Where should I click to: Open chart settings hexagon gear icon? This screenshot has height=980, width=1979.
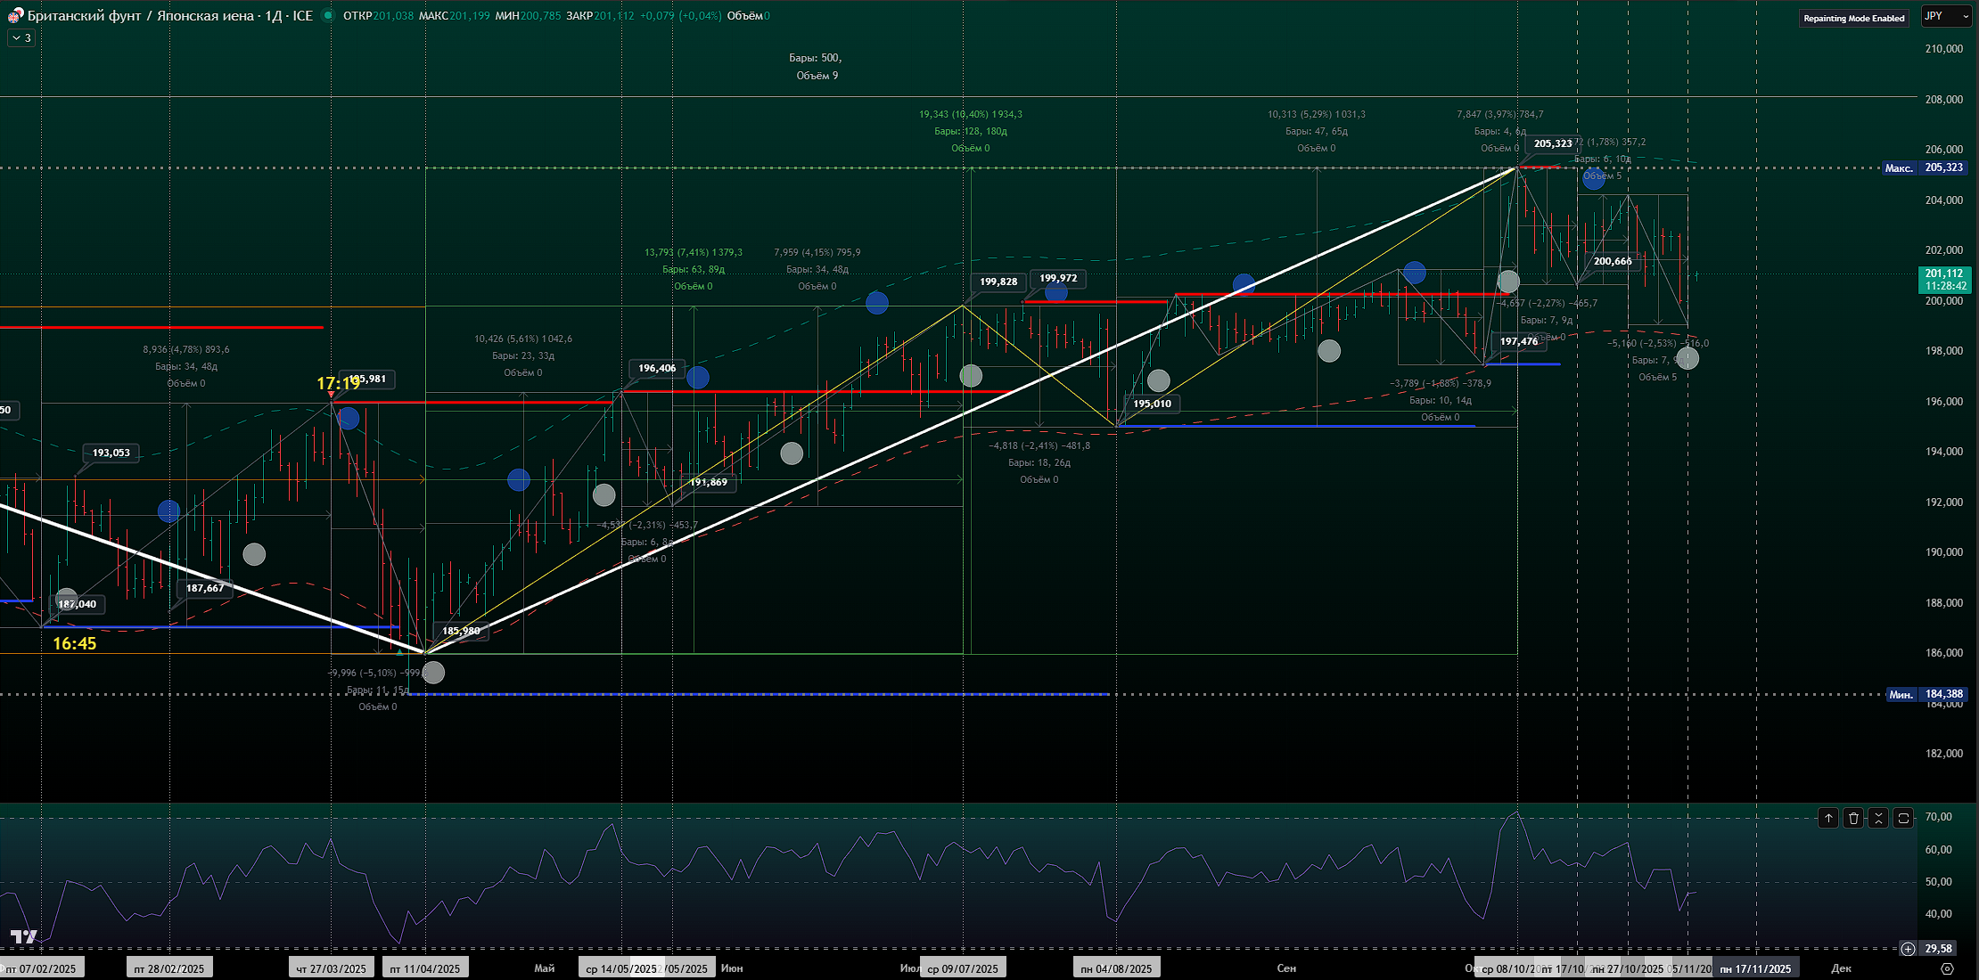[1947, 968]
